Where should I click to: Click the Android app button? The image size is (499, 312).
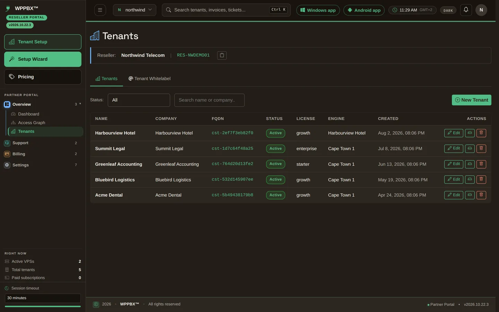click(364, 10)
